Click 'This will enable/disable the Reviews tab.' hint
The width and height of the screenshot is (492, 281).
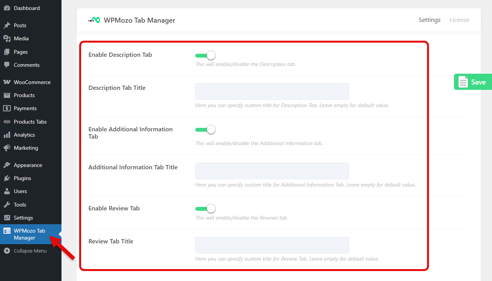pyautogui.click(x=241, y=218)
